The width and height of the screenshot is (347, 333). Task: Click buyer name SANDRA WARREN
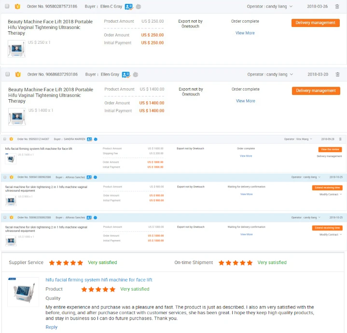tap(74, 139)
